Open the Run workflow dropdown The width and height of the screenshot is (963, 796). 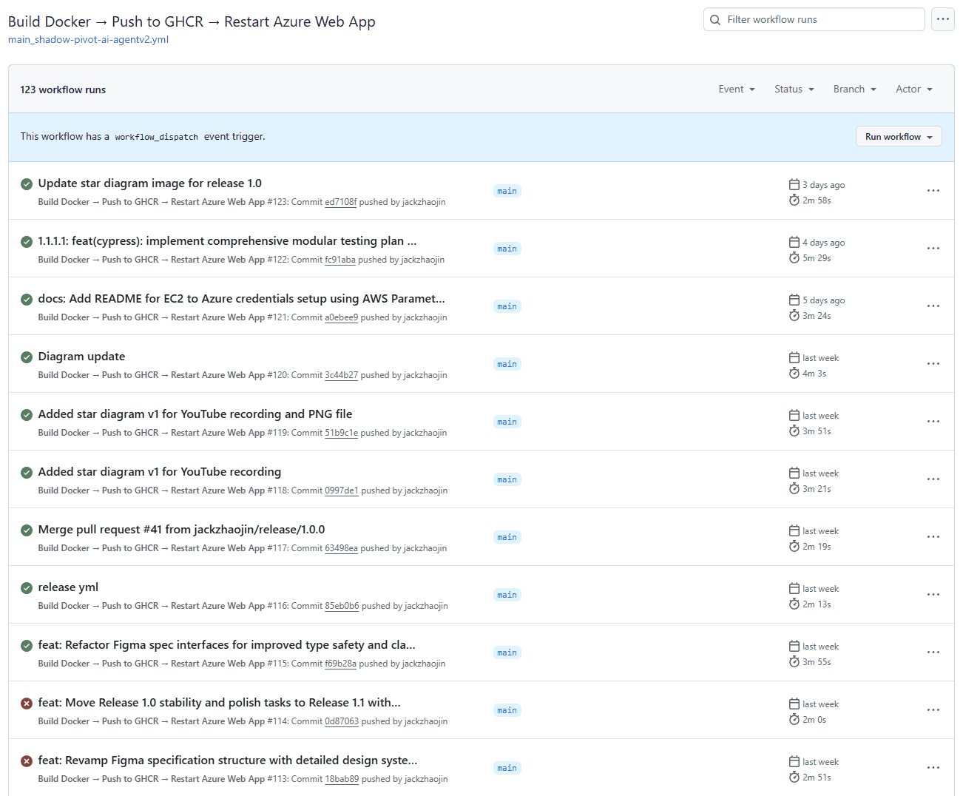[899, 137]
